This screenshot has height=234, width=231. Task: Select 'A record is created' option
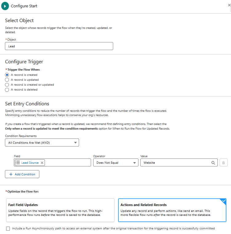pos(7,75)
